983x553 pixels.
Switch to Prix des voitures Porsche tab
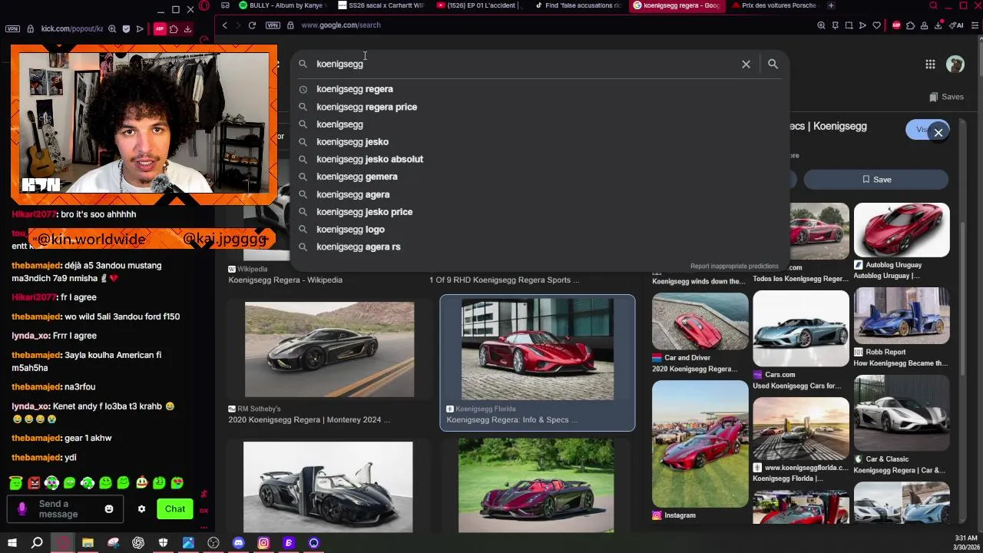775,5
